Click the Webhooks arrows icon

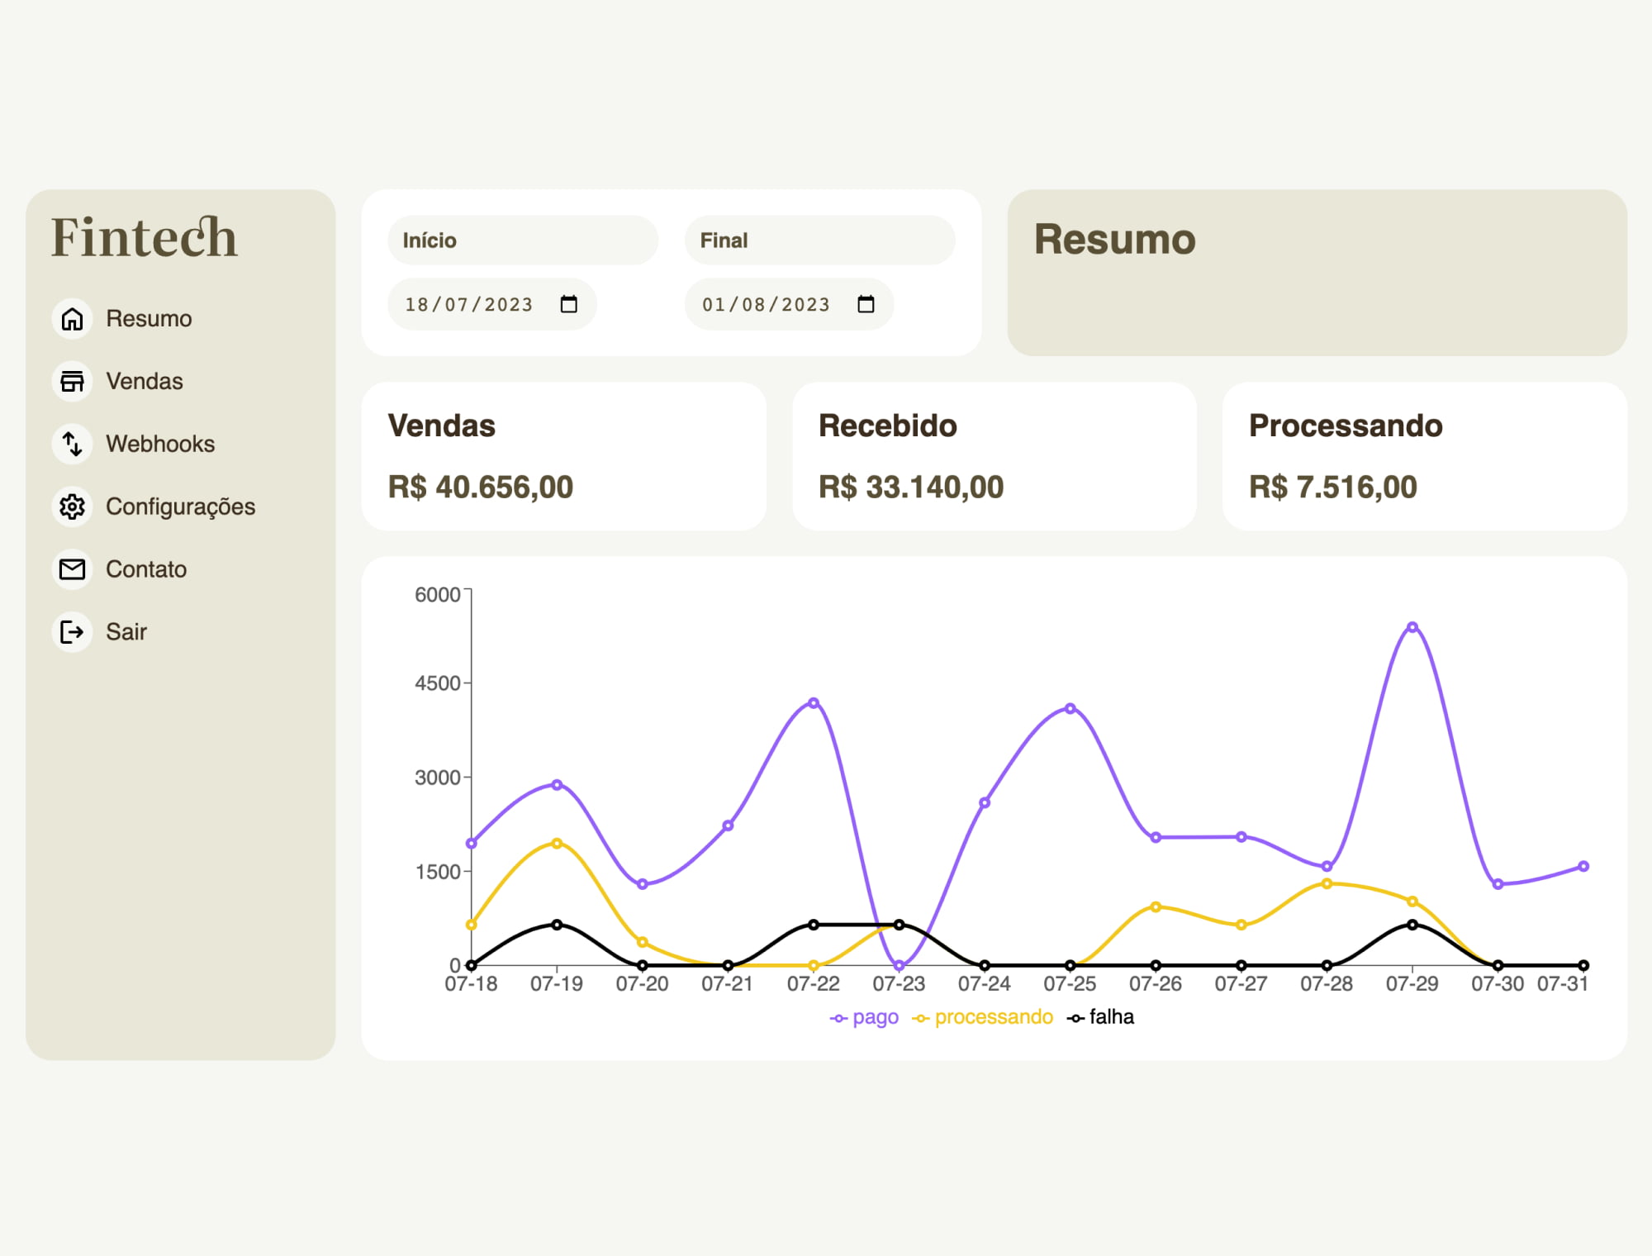click(72, 445)
